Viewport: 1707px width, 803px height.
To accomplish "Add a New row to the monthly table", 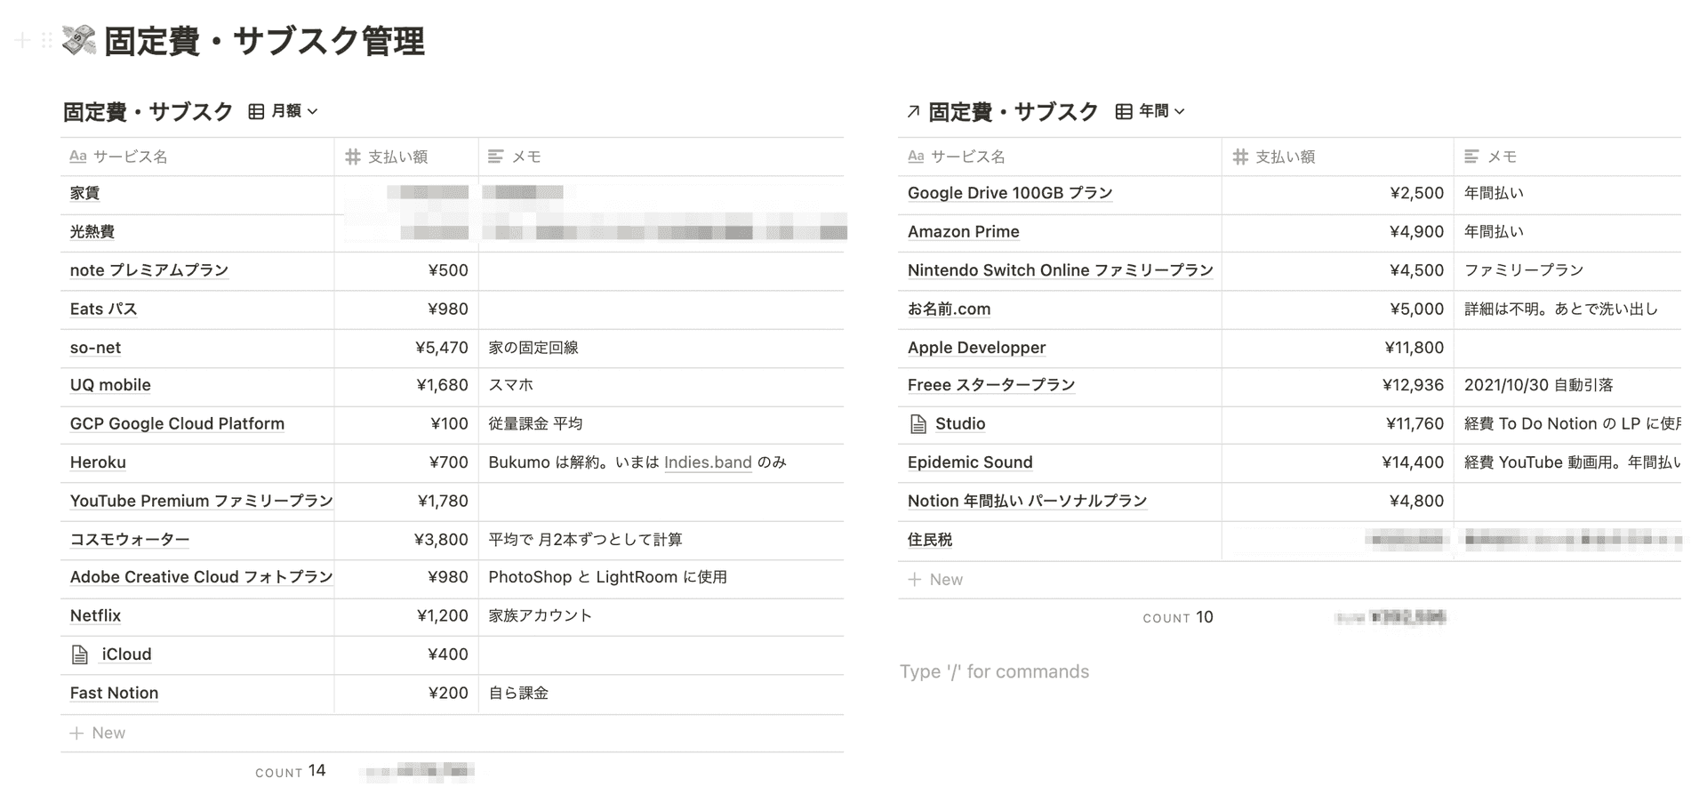I will tap(453, 733).
